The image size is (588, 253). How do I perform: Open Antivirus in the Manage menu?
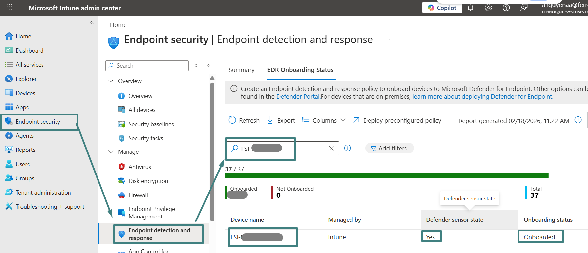140,167
